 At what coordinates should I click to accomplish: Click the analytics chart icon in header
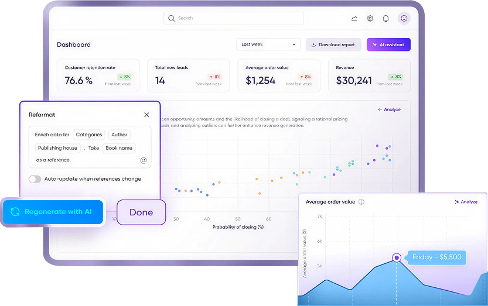pyautogui.click(x=354, y=18)
